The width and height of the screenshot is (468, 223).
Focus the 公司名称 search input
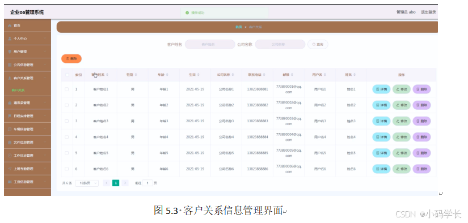280,44
